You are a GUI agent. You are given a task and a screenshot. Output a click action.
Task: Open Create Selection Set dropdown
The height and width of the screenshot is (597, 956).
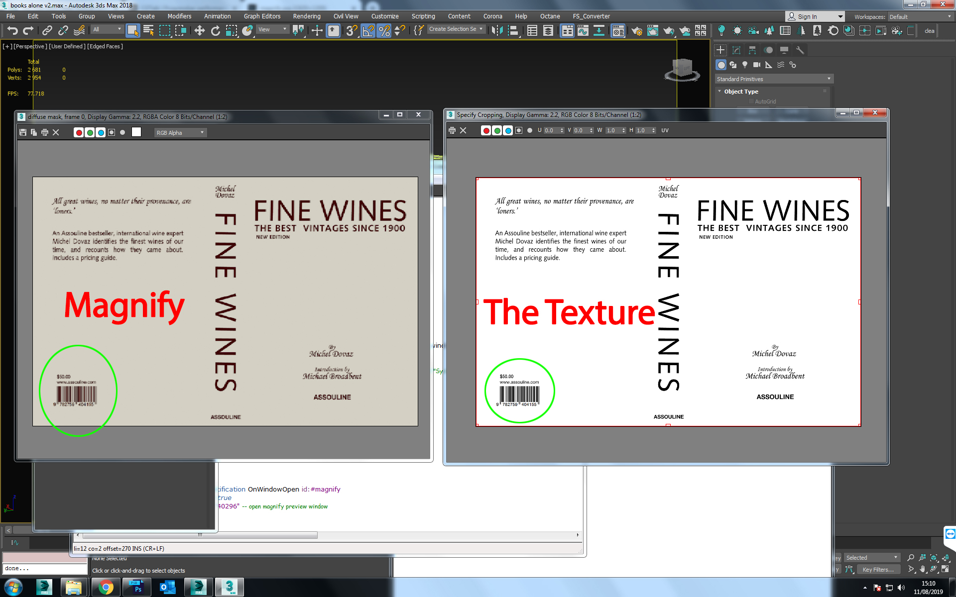click(456, 29)
